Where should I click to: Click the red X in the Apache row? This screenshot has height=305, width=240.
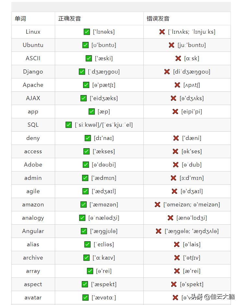coord(177,85)
